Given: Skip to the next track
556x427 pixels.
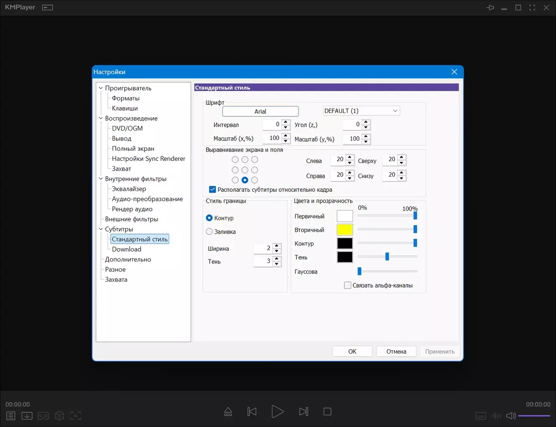Looking at the screenshot, I should tap(304, 412).
